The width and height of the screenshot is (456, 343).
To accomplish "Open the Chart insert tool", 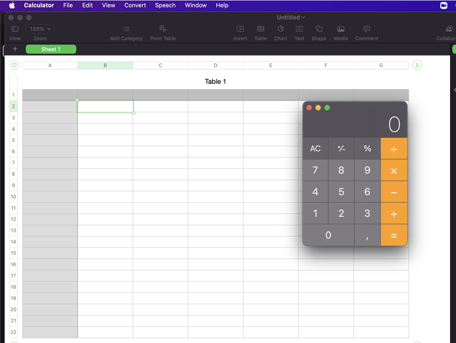I will coord(280,29).
